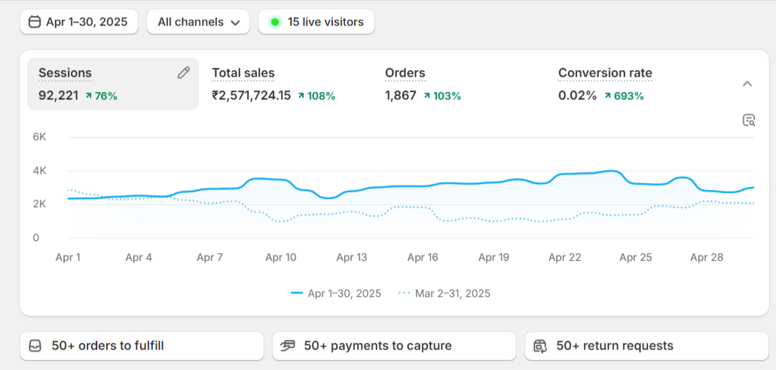Click the return icon on return requests
776x370 pixels.
540,346
